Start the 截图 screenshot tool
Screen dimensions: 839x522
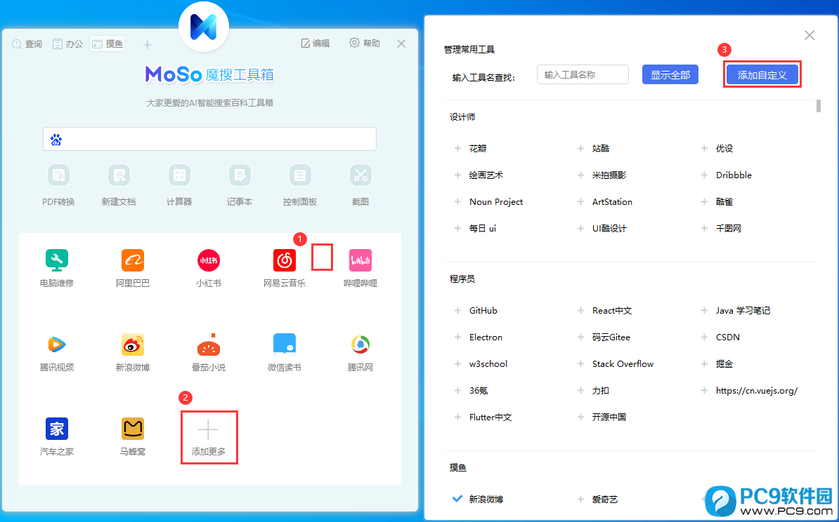coord(360,175)
